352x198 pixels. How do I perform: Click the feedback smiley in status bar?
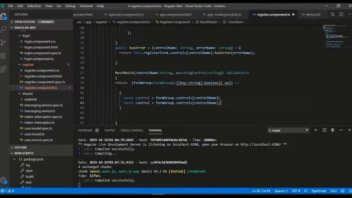(343, 191)
